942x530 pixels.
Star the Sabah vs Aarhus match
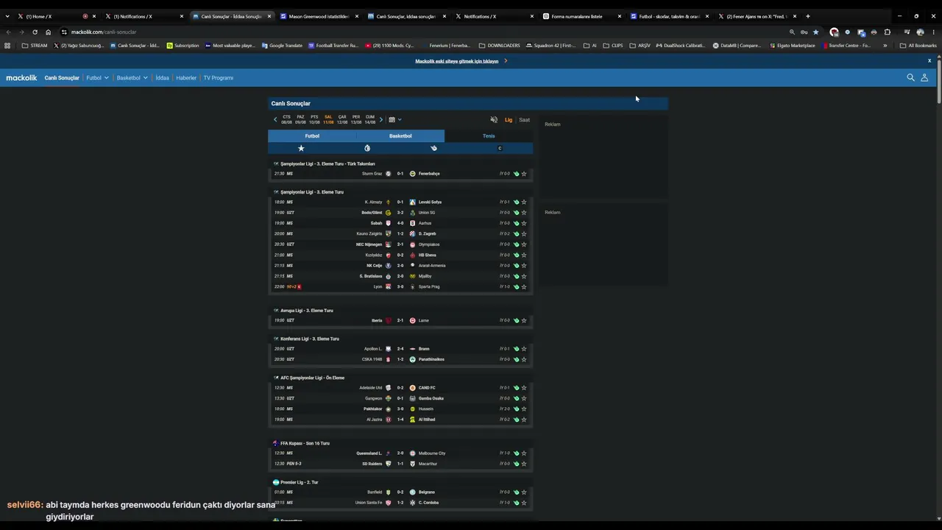click(x=524, y=223)
